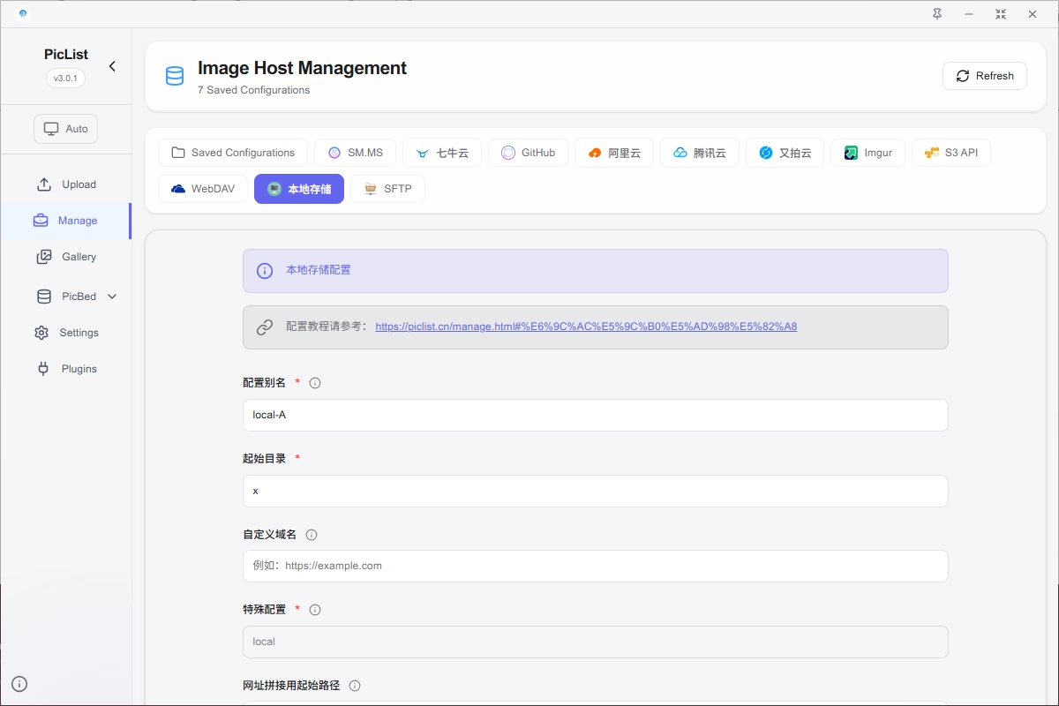
Task: Open the piclist.cn tutorial link
Action: click(x=586, y=327)
